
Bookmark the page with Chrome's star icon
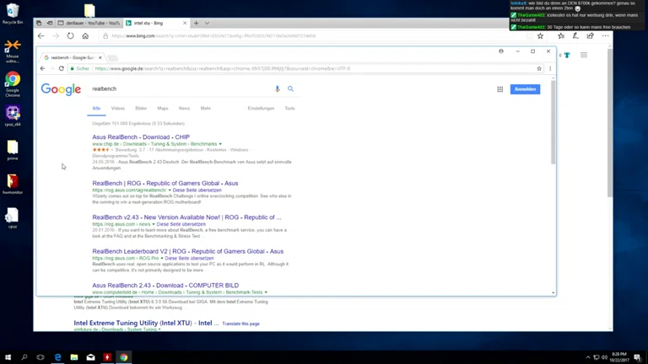click(x=539, y=68)
